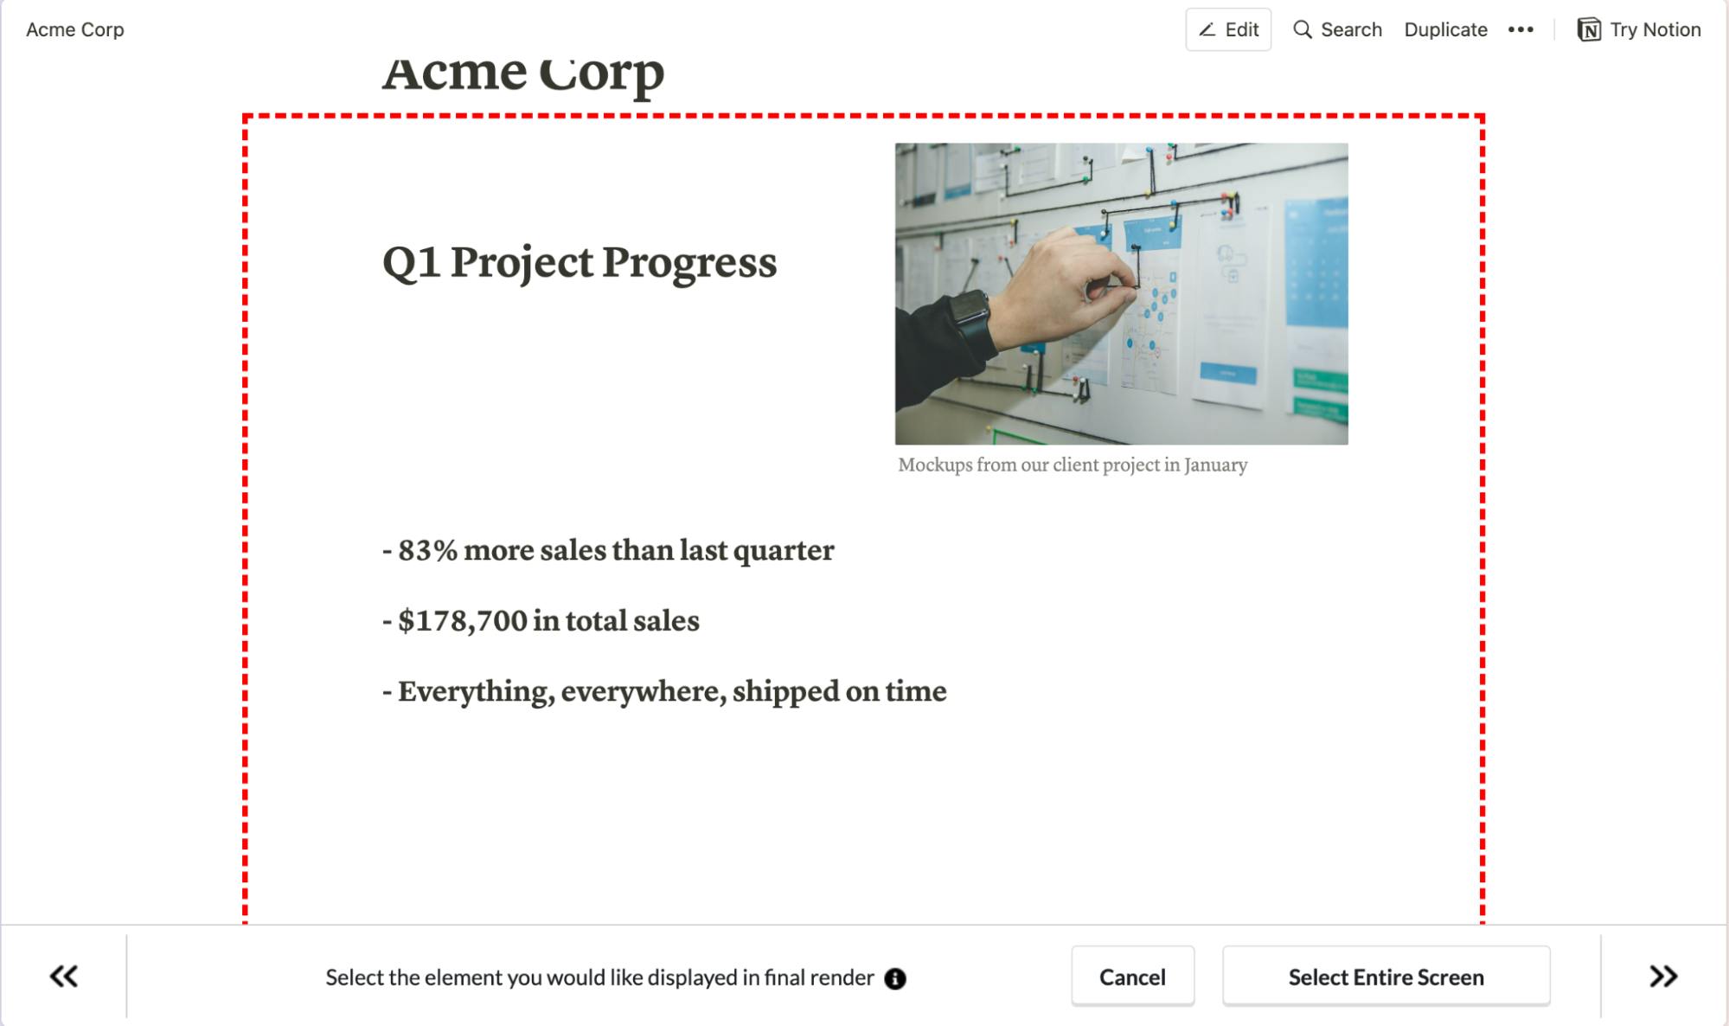Click the back navigation arrow icon

[63, 976]
